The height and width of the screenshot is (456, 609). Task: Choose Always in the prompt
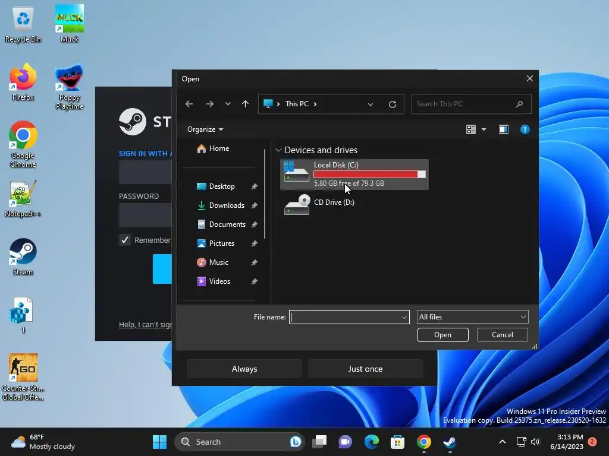244,369
